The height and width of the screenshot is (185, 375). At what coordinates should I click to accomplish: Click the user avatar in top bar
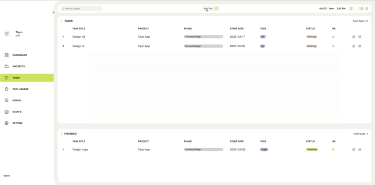click(351, 8)
